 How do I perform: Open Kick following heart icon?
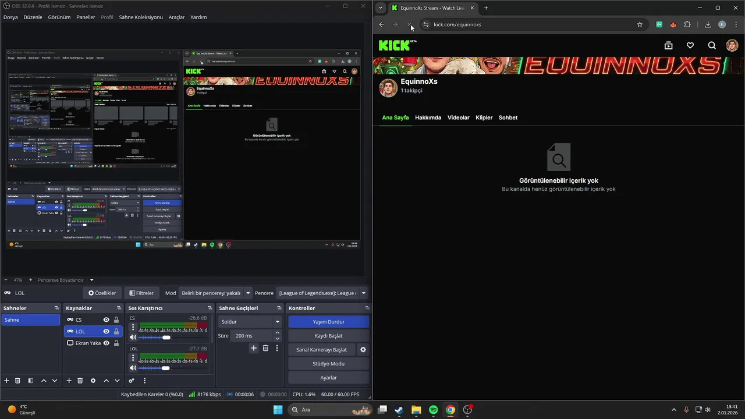[690, 45]
